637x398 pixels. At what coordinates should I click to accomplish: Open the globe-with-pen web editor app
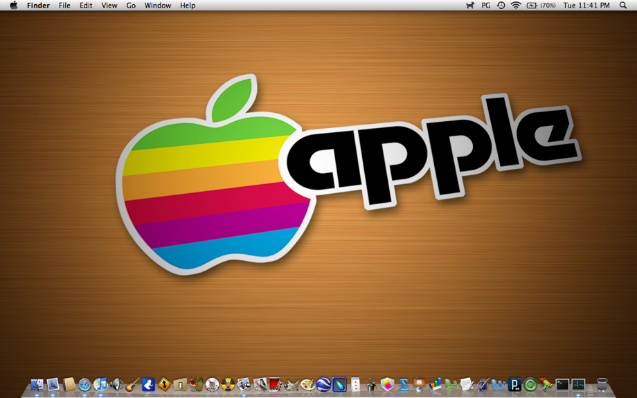pos(483,384)
